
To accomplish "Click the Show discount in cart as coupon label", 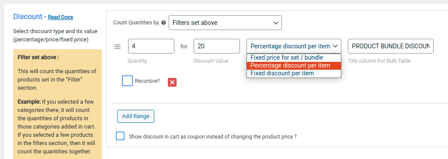I will pos(212,136).
